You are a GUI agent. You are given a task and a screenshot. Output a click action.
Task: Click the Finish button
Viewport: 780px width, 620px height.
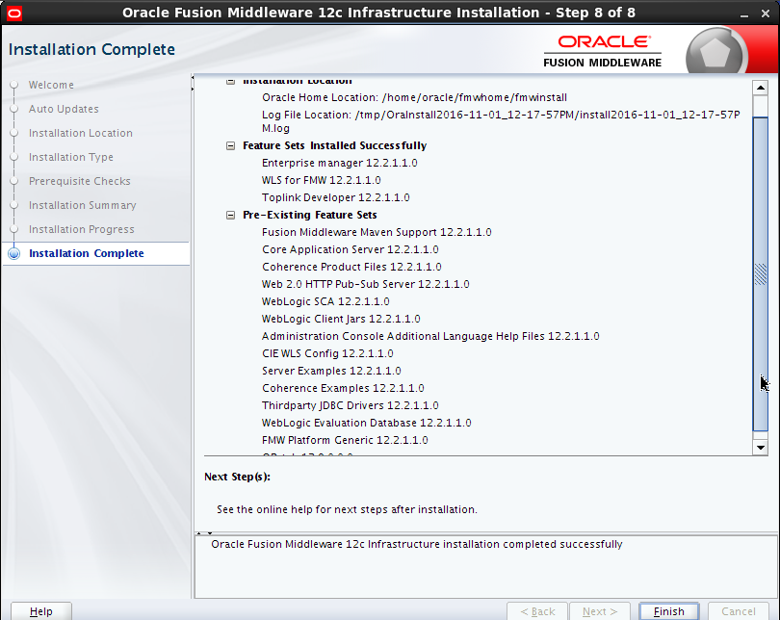coord(668,611)
